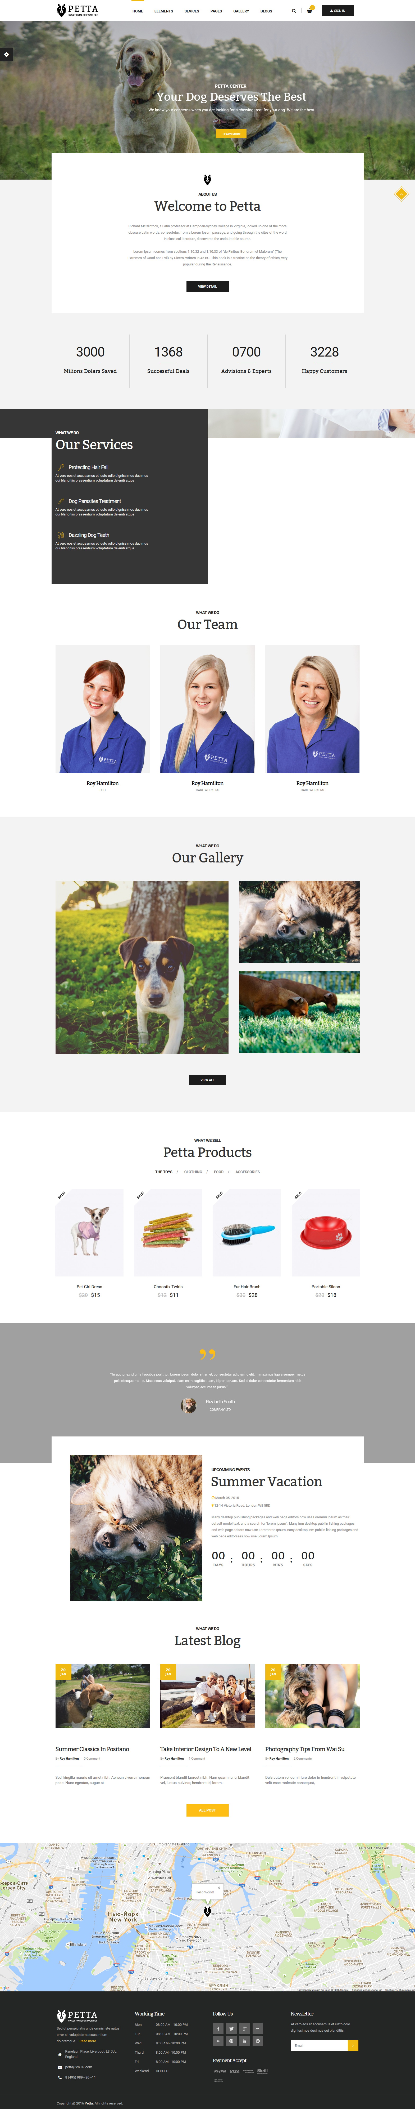The width and height of the screenshot is (415, 2109).
Task: Open the large dog gallery photo
Action: pos(142,967)
